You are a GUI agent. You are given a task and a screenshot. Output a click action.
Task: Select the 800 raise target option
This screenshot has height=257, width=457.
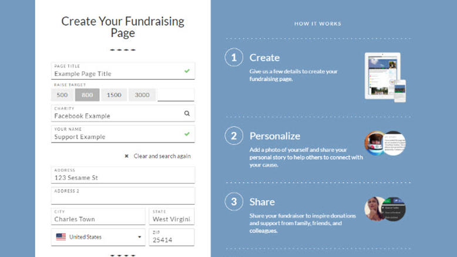coord(87,95)
